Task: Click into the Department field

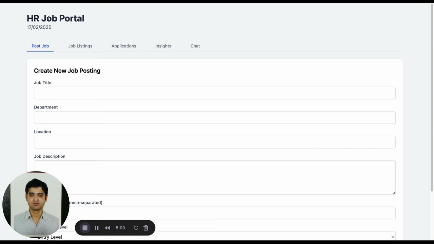Action: click(x=215, y=118)
